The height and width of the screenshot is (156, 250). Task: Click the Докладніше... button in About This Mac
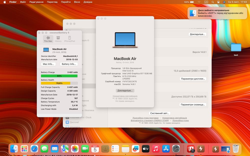tap(125, 91)
